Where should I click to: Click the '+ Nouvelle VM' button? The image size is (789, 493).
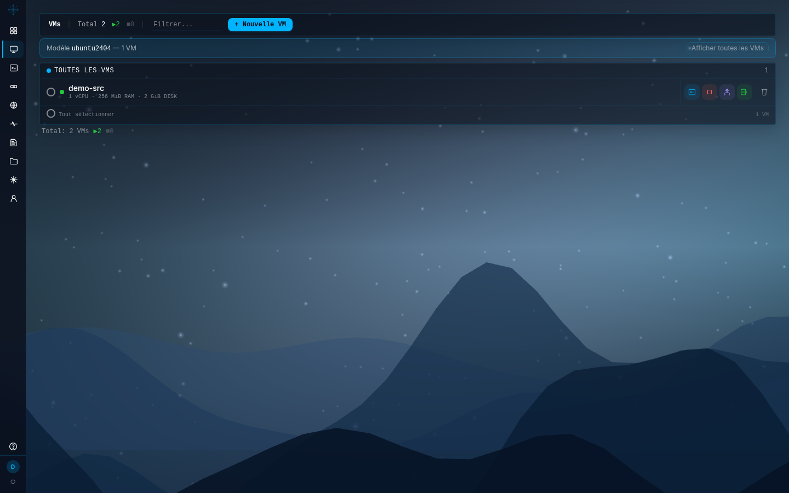[x=260, y=25]
